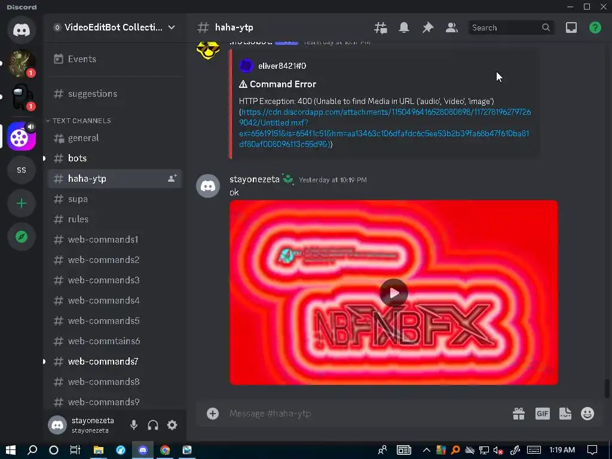
Task: Open Chrome from taskbar
Action: pyautogui.click(x=165, y=450)
